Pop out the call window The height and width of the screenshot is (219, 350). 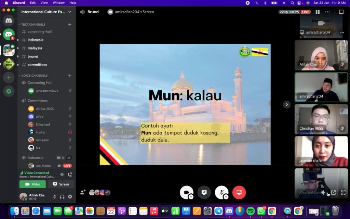point(333,193)
